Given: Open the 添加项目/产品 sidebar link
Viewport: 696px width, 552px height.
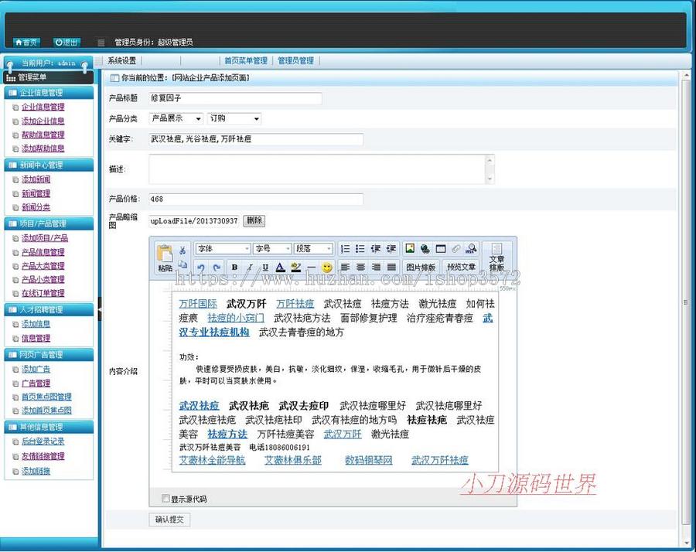Looking at the screenshot, I should click(45, 238).
